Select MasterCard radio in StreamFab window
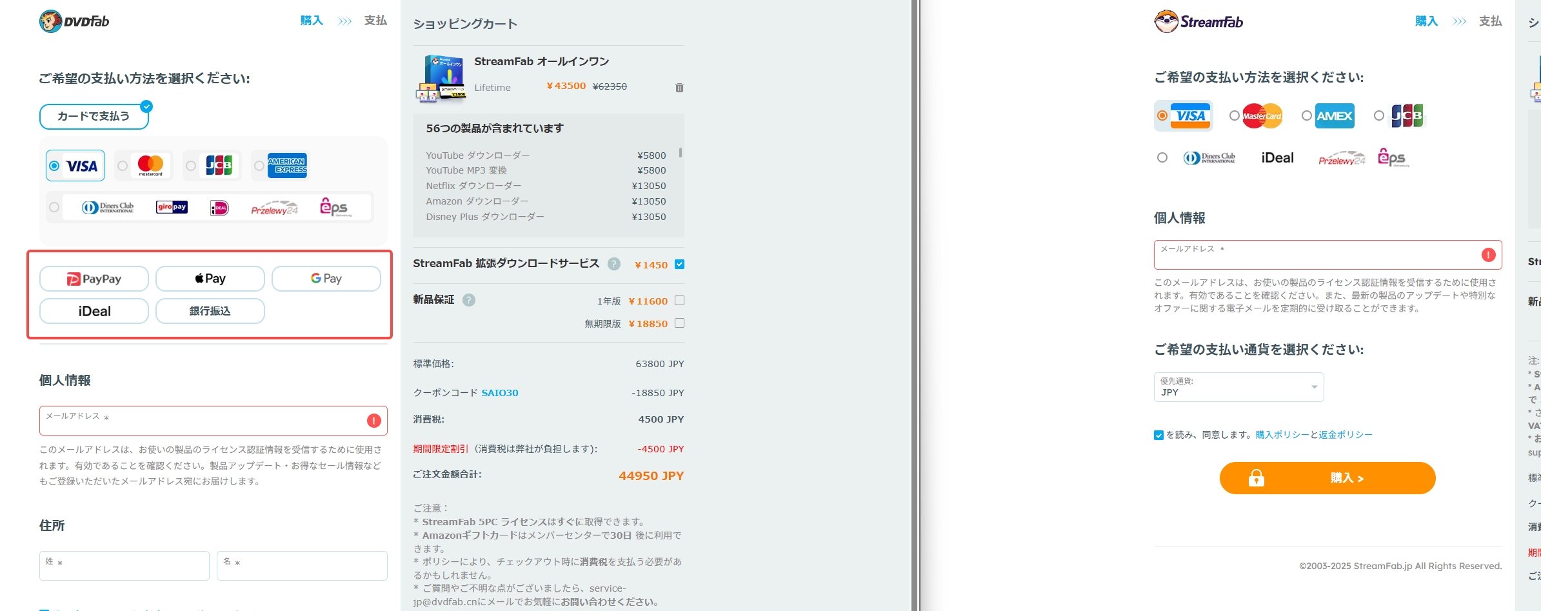The height and width of the screenshot is (611, 1541). coord(1235,116)
